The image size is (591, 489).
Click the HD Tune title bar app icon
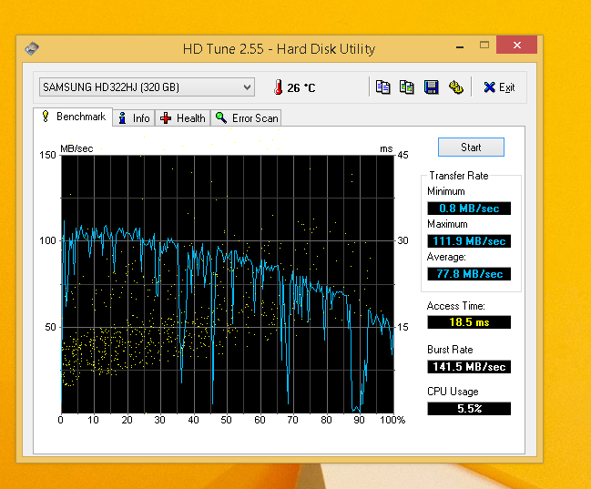pyautogui.click(x=32, y=48)
